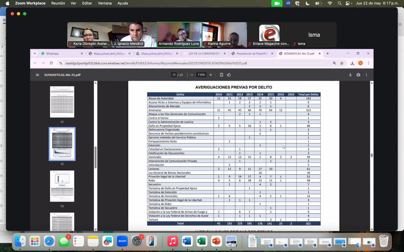The width and height of the screenshot is (404, 252).
Task: Zoom out the PDF with minus button
Action: tap(192, 75)
